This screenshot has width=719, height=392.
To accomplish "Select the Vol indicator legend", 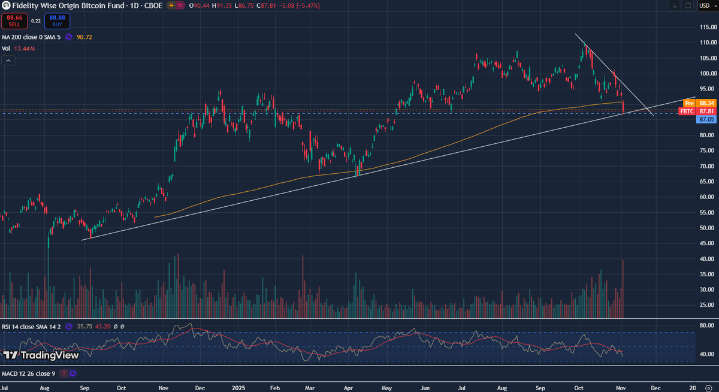I will point(6,48).
